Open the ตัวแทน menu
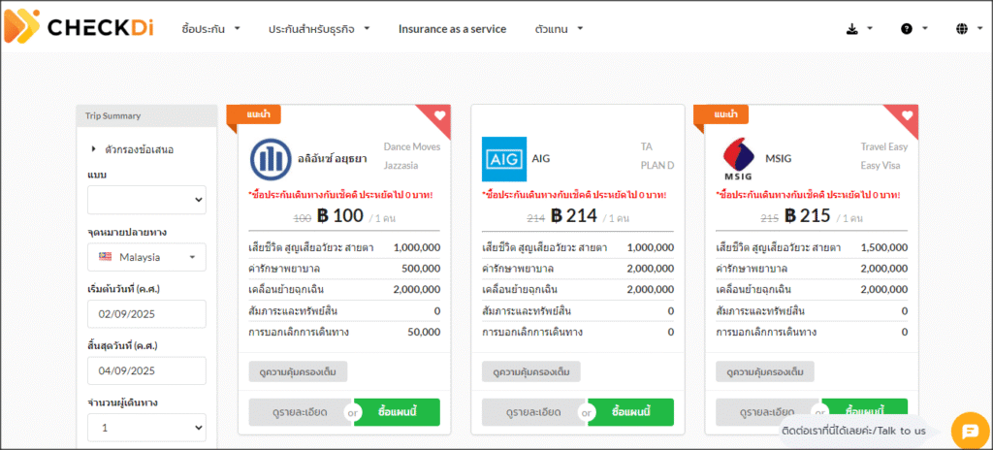The height and width of the screenshot is (450, 993). click(x=559, y=29)
